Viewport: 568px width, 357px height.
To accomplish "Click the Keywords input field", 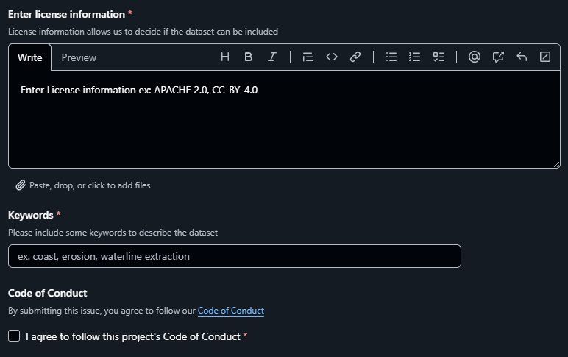I will pos(235,256).
